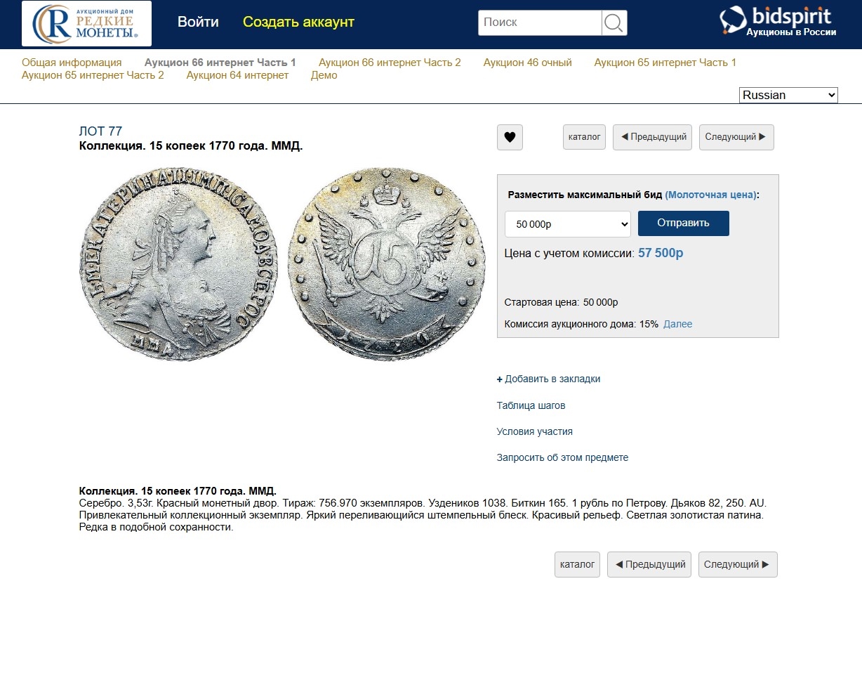The height and width of the screenshot is (678, 862).
Task: Click the coin obverse portrait image
Action: 178,264
